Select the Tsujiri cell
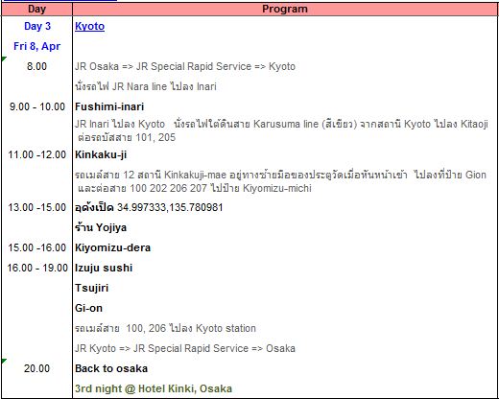This screenshot has width=499, height=399. click(91, 288)
